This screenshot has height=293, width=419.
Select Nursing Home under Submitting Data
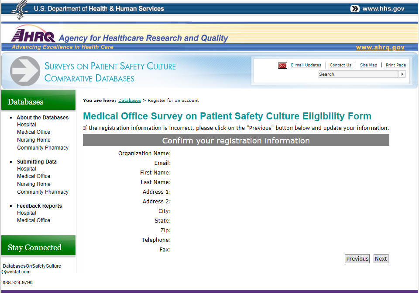point(34,184)
